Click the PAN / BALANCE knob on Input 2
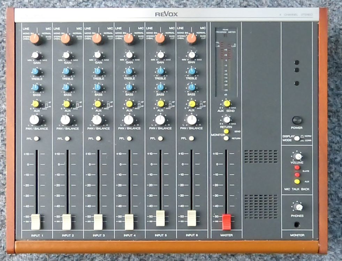The width and height of the screenshot is (342, 261). (66, 120)
